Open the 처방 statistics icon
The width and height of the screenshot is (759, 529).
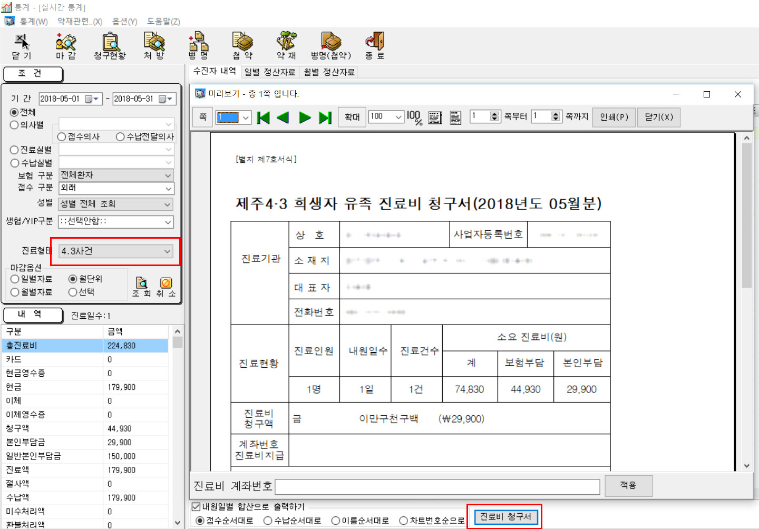pos(154,45)
